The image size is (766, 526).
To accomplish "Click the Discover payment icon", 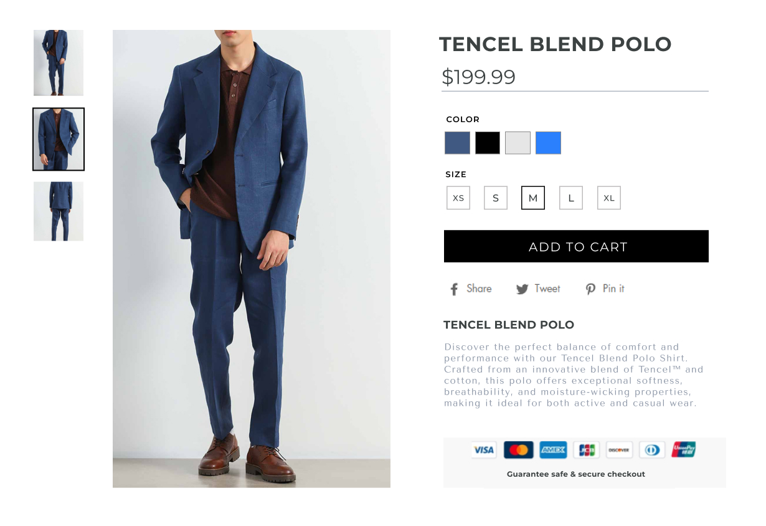I will coord(619,450).
